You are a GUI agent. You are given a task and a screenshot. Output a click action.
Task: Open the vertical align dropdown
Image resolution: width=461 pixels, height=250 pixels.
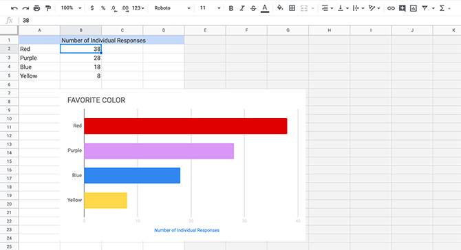point(343,8)
